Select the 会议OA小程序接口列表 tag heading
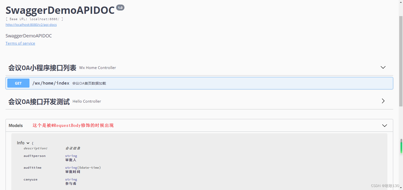Viewport: 403px width, 190px height. click(42, 68)
